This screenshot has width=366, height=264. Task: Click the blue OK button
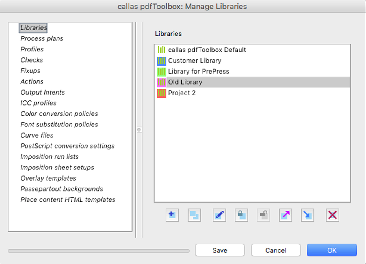click(x=332, y=250)
